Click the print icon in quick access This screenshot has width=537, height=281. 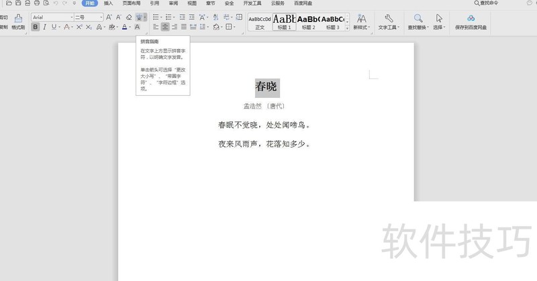tap(37, 3)
